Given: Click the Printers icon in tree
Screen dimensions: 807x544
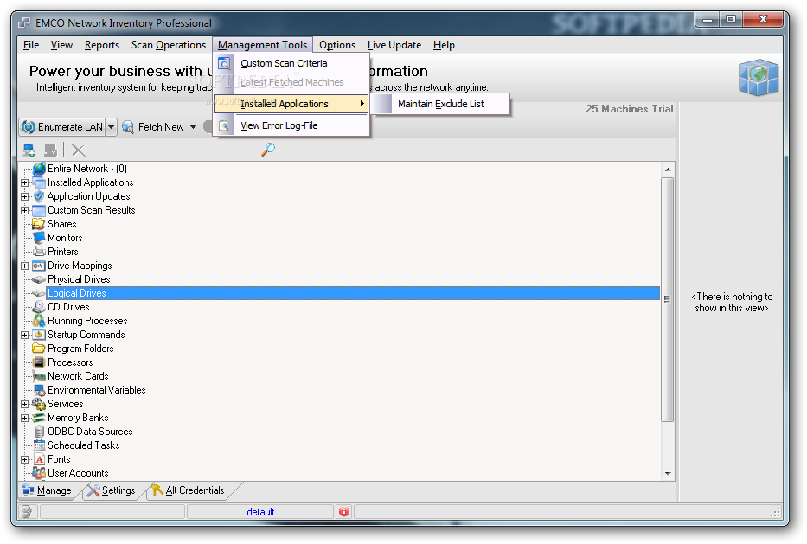Looking at the screenshot, I should [x=39, y=252].
